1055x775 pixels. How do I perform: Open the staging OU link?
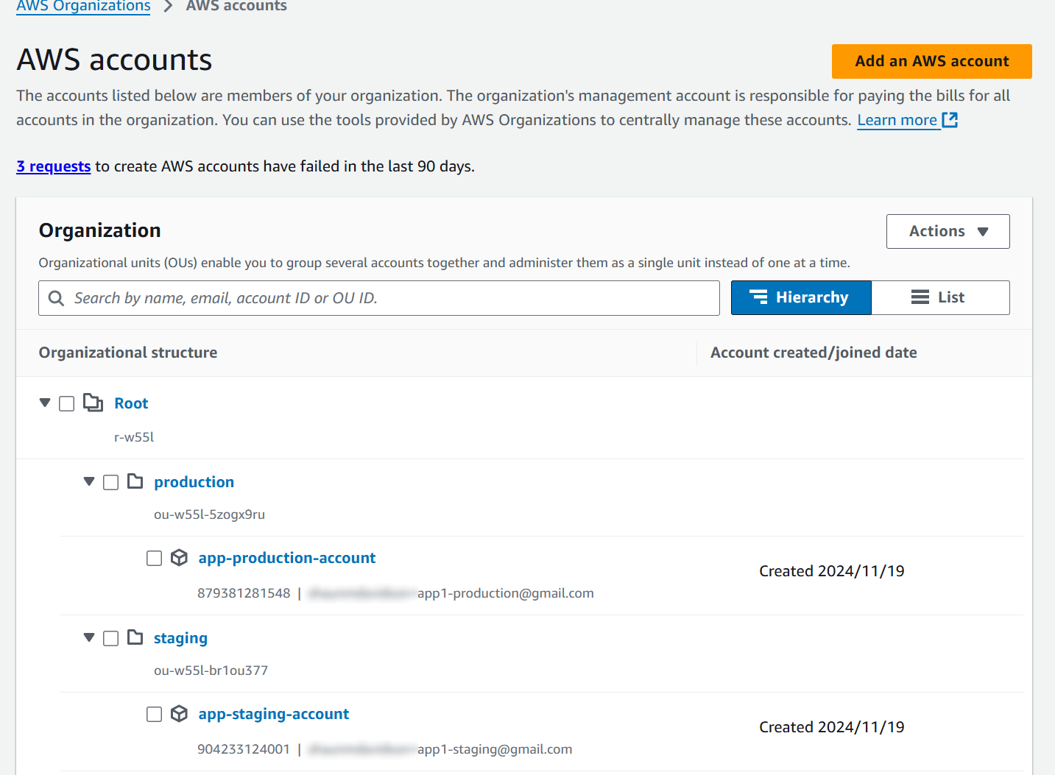180,638
